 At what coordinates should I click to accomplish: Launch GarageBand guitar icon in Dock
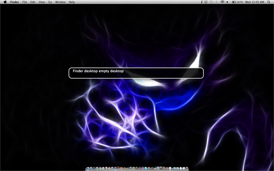pyautogui.click(x=128, y=168)
